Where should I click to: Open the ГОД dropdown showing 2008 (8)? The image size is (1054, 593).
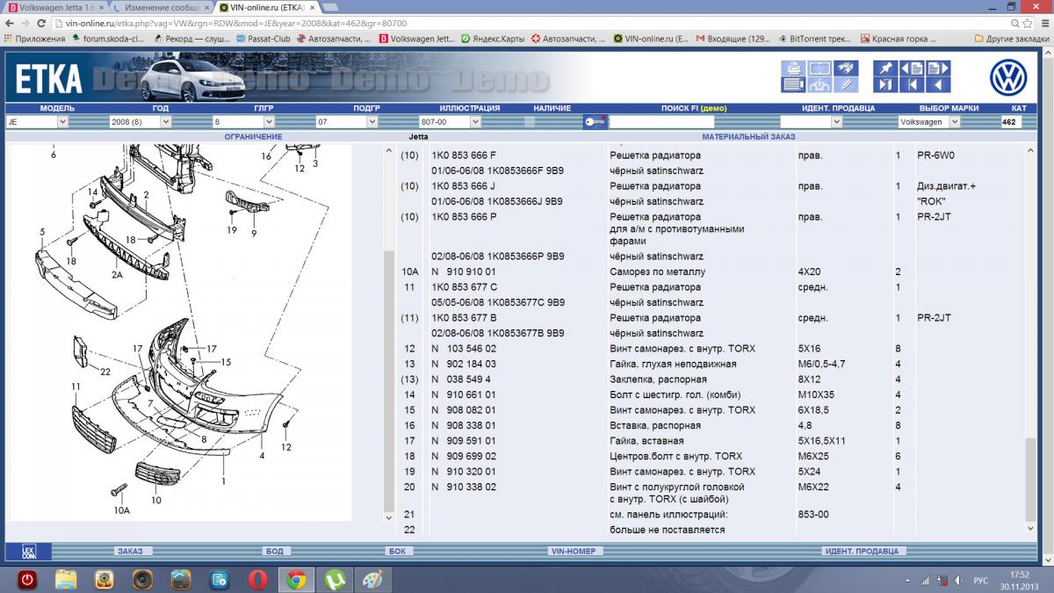[x=141, y=122]
